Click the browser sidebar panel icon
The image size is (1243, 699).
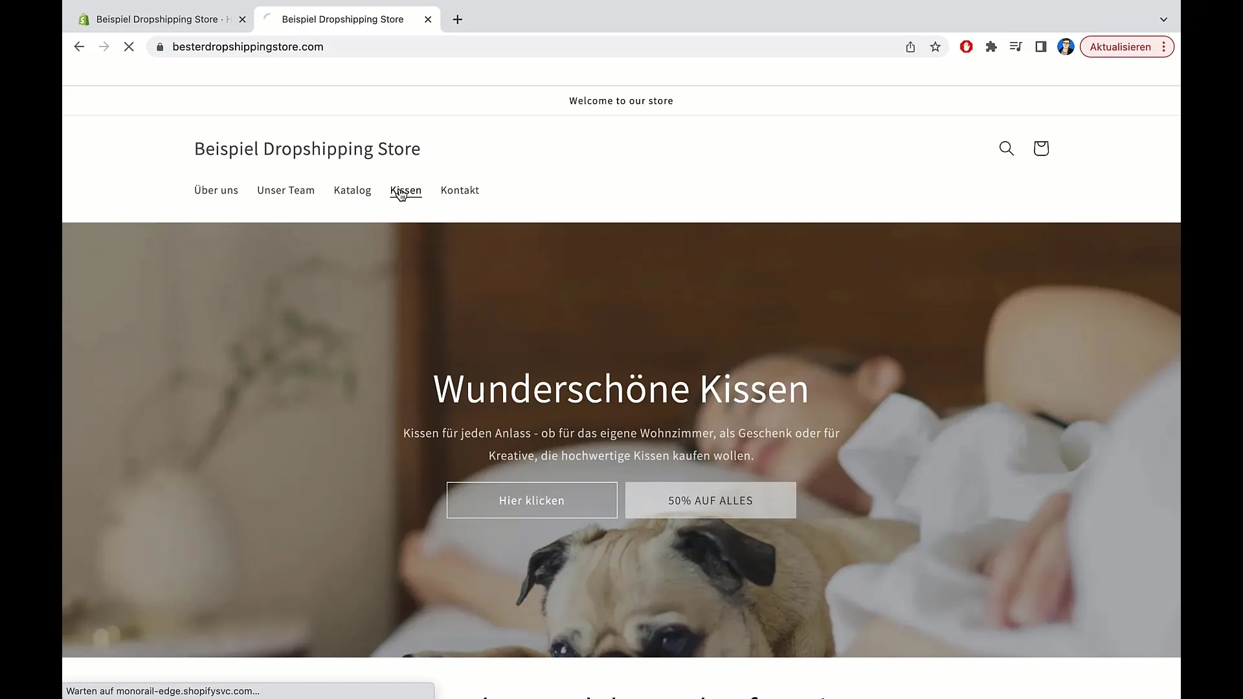(x=1040, y=47)
